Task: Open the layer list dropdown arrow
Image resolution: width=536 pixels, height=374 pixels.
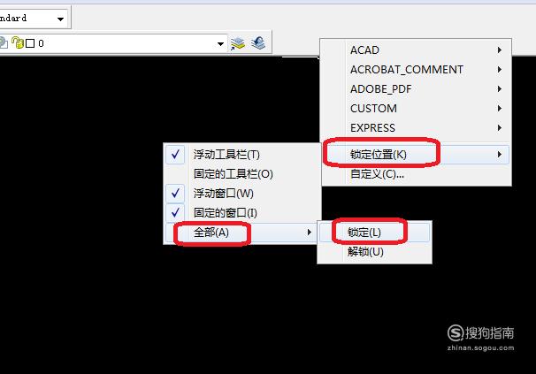Action: [220, 43]
